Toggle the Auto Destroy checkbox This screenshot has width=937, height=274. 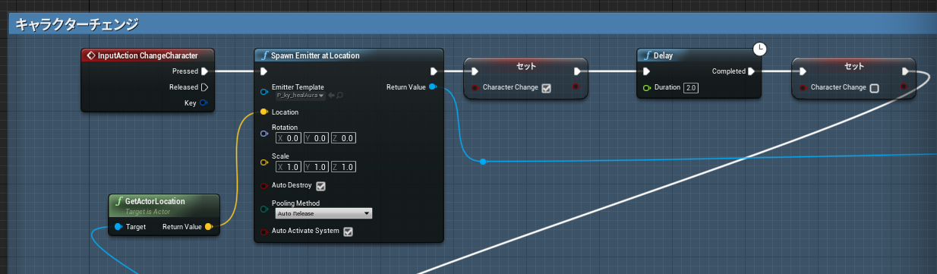320,186
